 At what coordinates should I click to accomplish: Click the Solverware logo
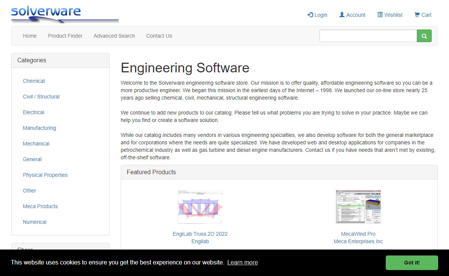[65, 14]
